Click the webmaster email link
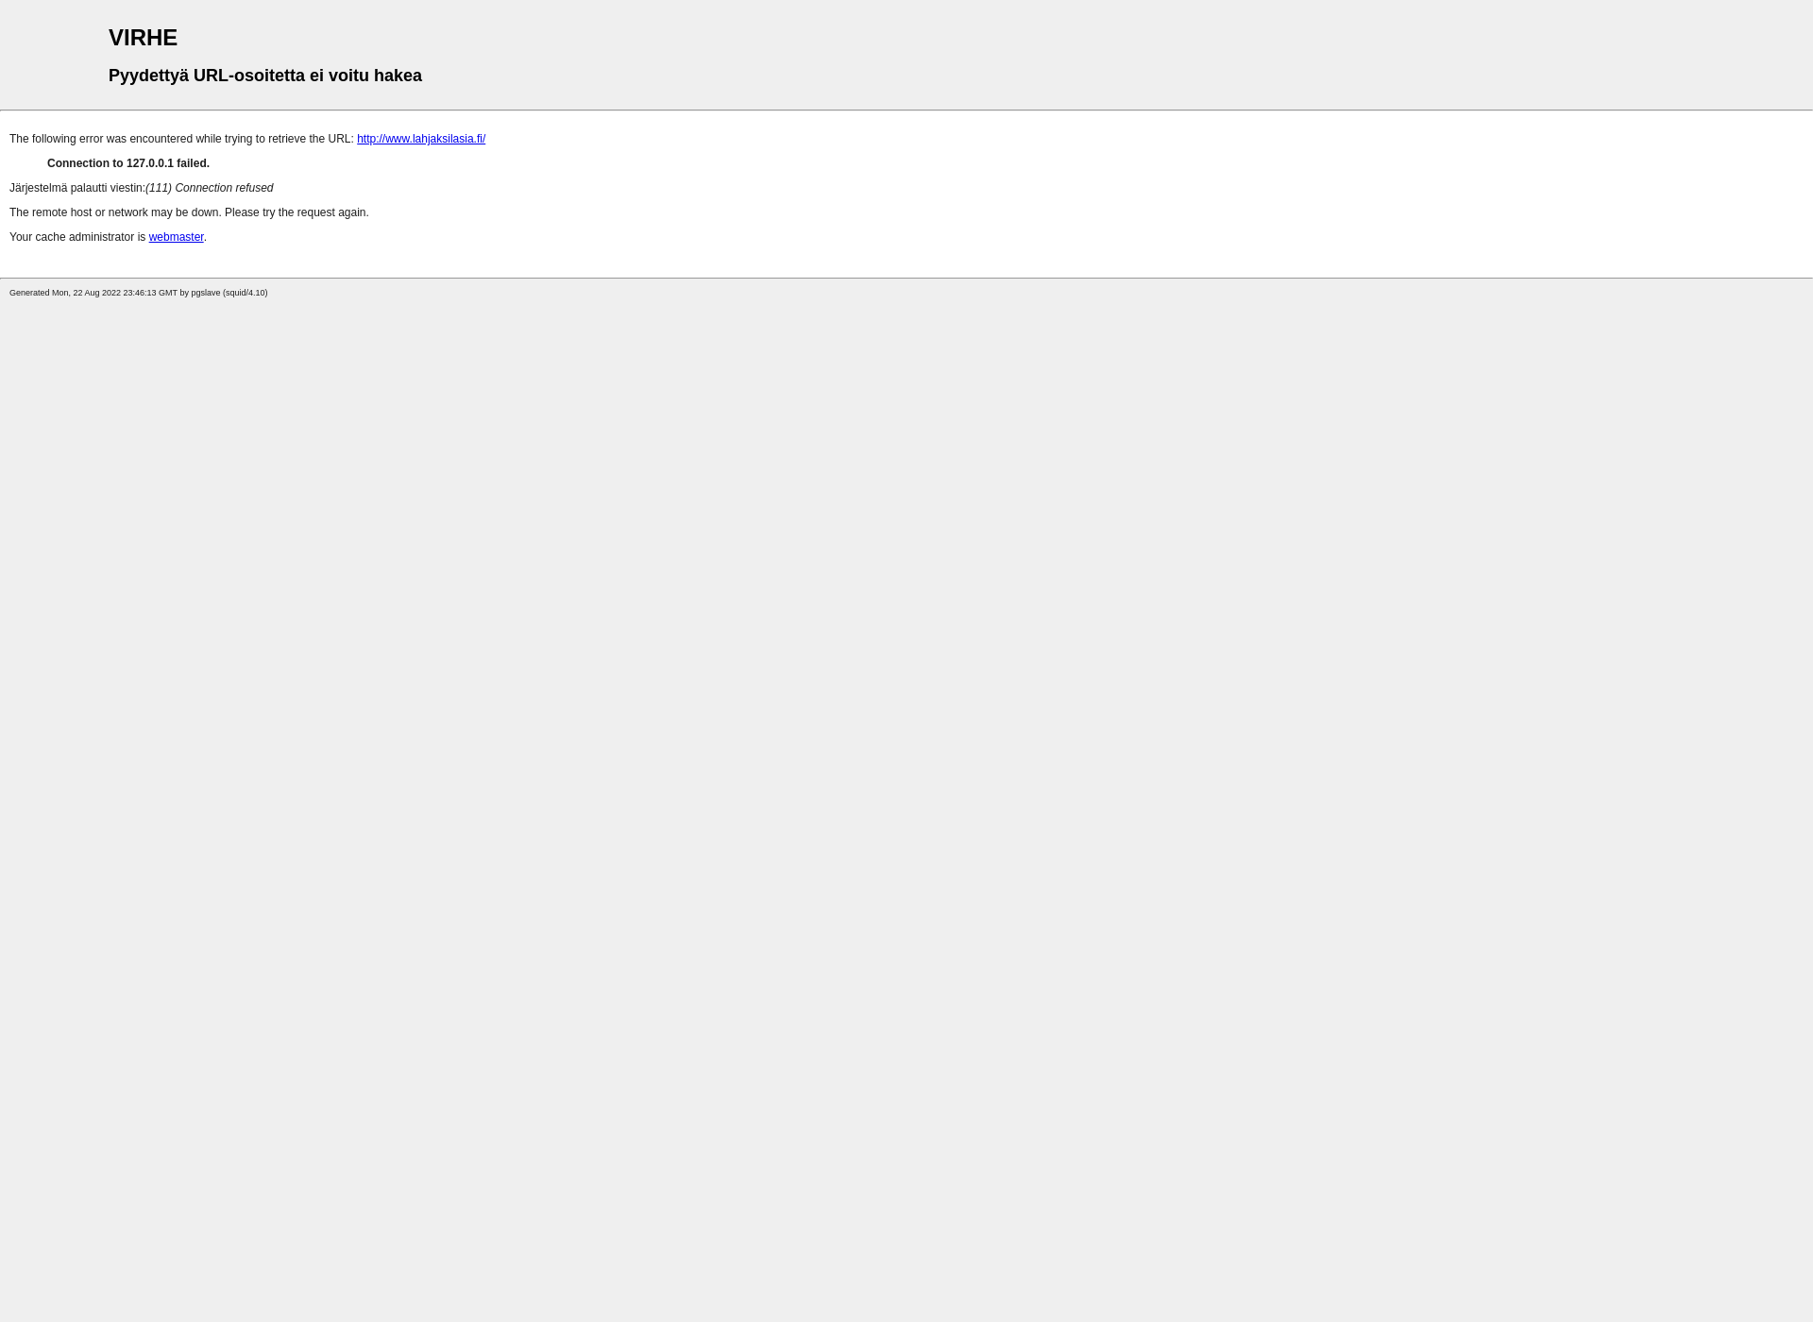 pyautogui.click(x=177, y=237)
